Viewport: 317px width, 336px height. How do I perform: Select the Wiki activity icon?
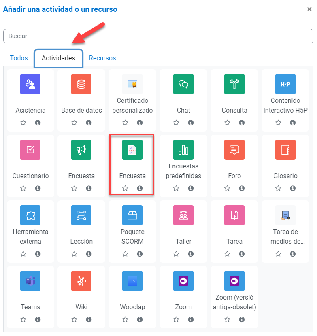click(81, 281)
